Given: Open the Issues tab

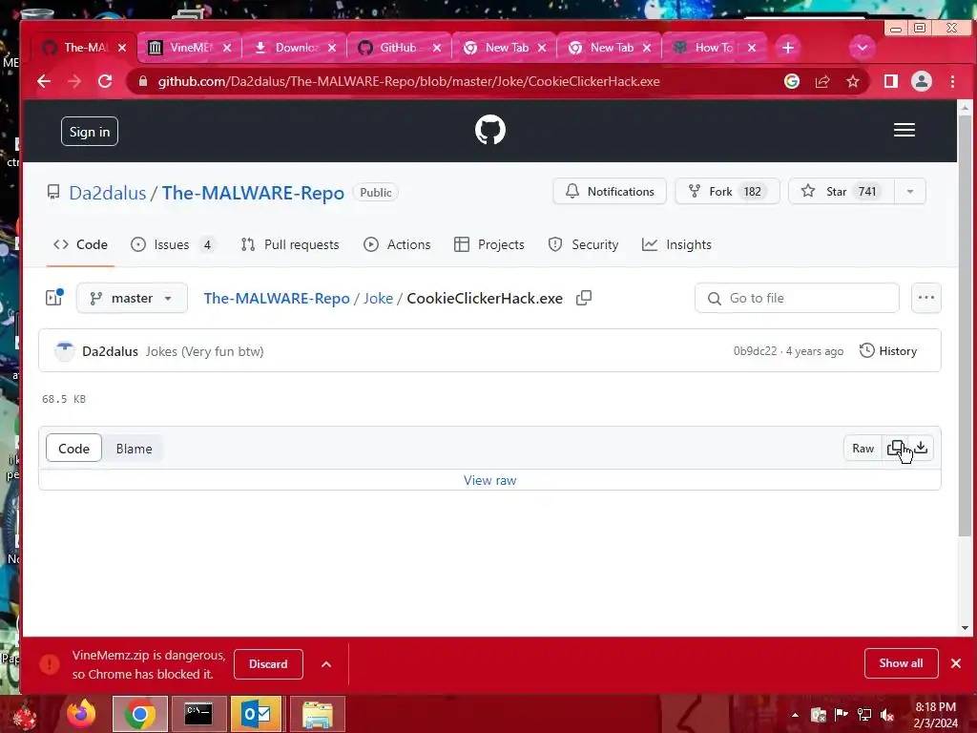Looking at the screenshot, I should tap(174, 245).
